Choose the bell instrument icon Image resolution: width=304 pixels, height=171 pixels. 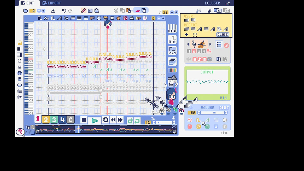point(132,18)
